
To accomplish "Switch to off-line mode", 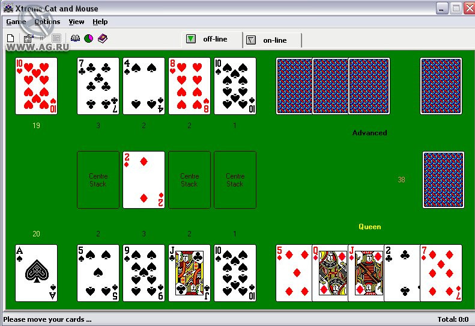I will click(x=212, y=40).
